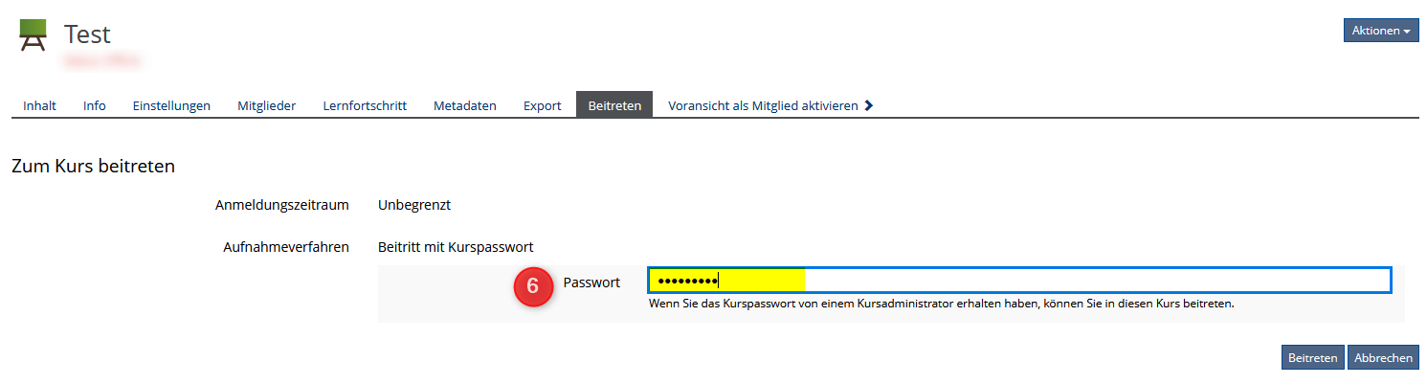
Task: Open the Lernfortschritt tab
Action: (x=365, y=105)
